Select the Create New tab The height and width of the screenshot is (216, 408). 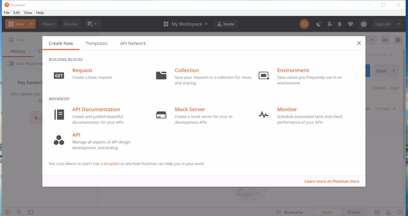coord(61,43)
